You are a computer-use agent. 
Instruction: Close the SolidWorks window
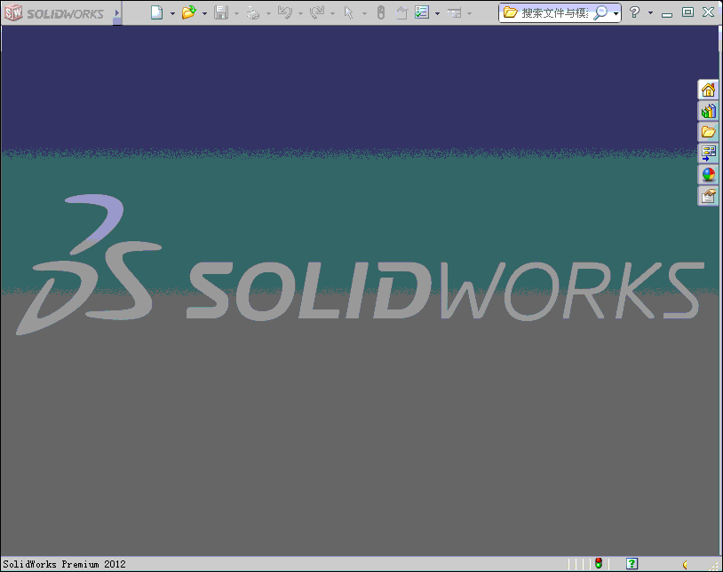click(708, 12)
